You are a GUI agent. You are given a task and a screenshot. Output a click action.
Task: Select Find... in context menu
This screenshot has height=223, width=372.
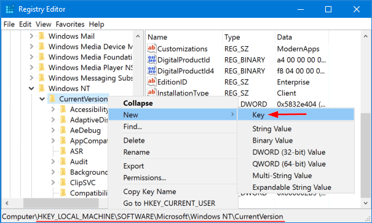(173, 127)
